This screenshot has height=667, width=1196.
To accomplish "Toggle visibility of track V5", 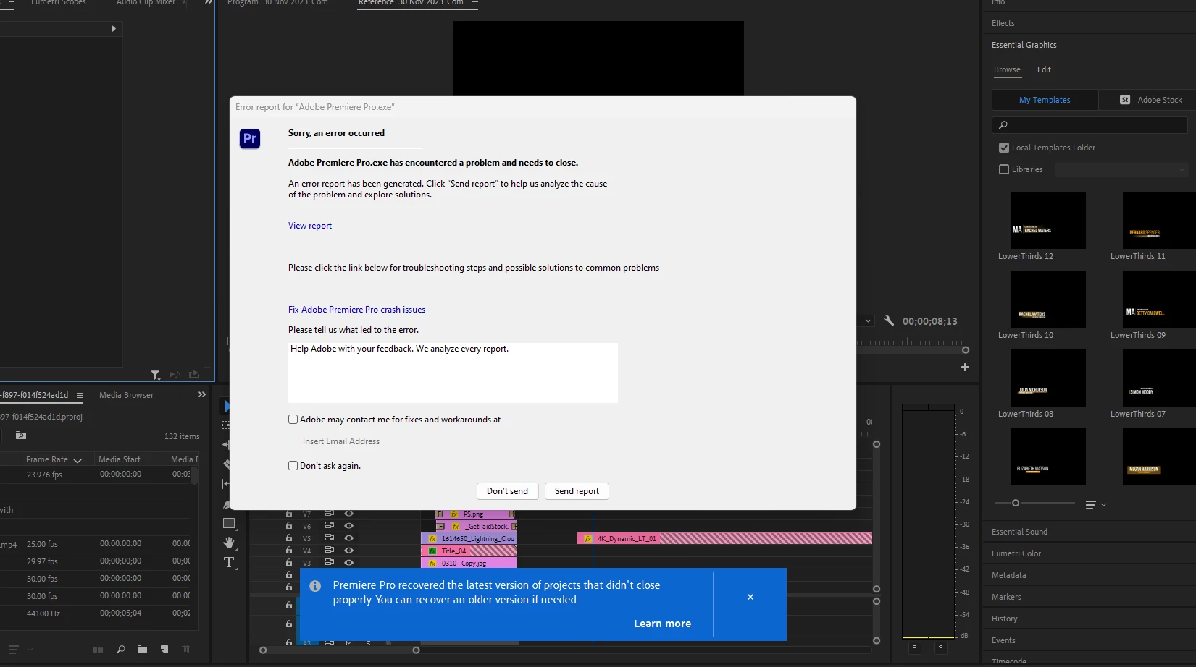I will (348, 538).
